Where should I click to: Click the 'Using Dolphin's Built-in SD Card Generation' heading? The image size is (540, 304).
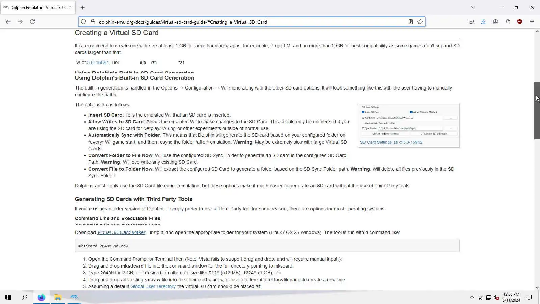pos(134,78)
